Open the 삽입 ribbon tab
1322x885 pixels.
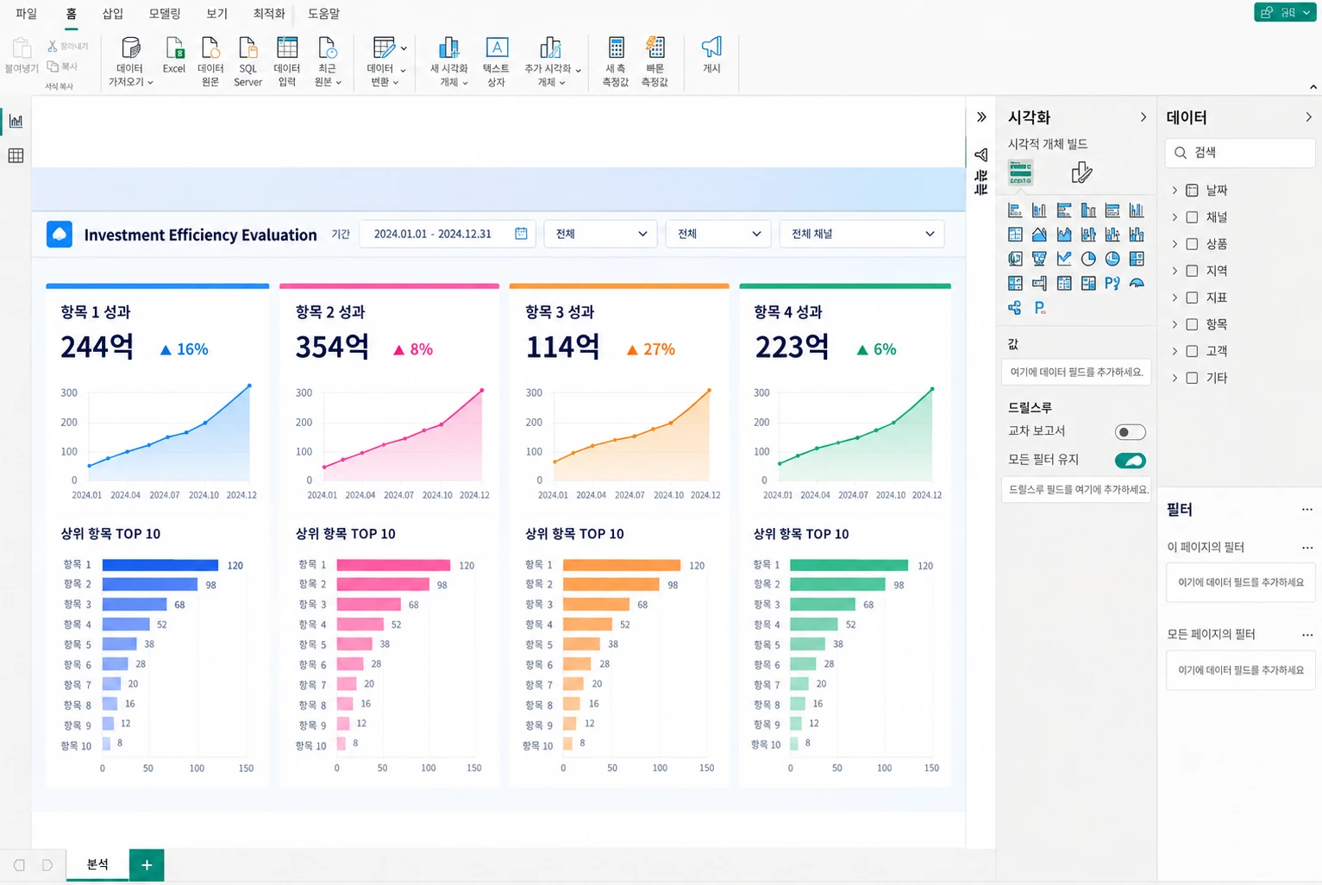pyautogui.click(x=113, y=14)
